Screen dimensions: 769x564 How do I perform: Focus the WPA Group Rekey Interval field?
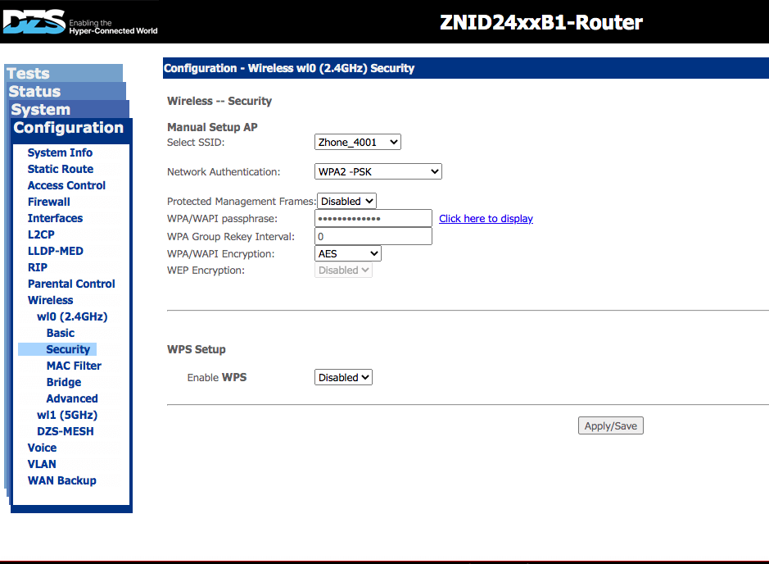pos(373,237)
